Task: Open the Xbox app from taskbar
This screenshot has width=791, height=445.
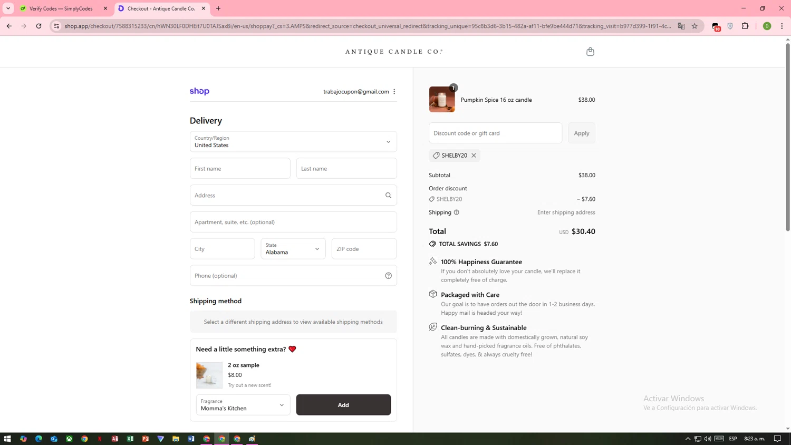Action: (69, 439)
